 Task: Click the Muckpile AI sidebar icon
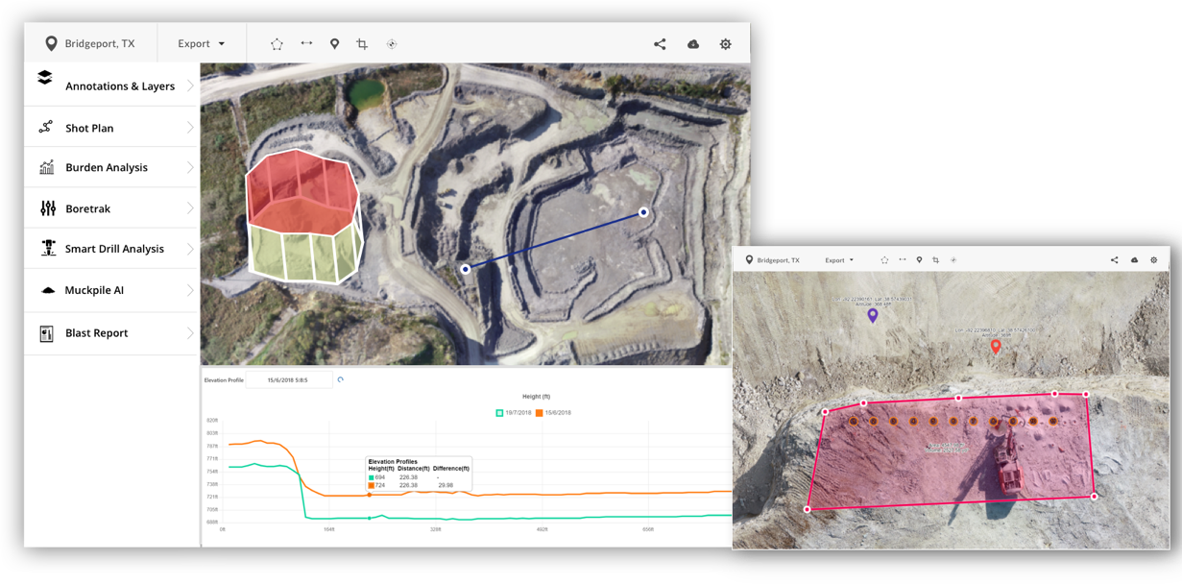pyautogui.click(x=48, y=289)
